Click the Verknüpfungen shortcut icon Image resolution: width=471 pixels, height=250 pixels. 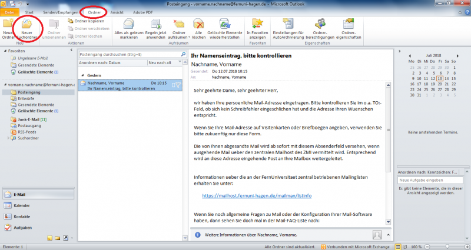click(x=65, y=238)
